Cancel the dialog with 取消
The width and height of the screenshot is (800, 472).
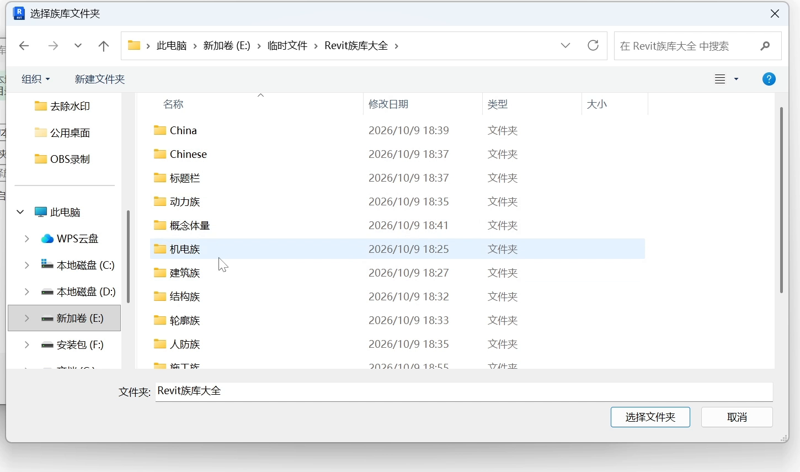tap(737, 417)
